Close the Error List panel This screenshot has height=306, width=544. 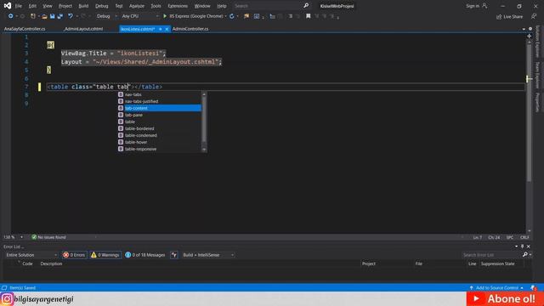coord(529,246)
